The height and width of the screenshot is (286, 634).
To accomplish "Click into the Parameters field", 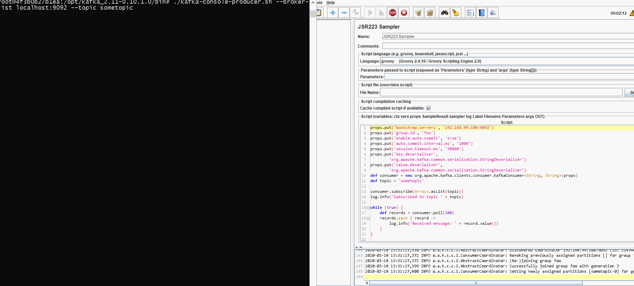I will (509, 77).
